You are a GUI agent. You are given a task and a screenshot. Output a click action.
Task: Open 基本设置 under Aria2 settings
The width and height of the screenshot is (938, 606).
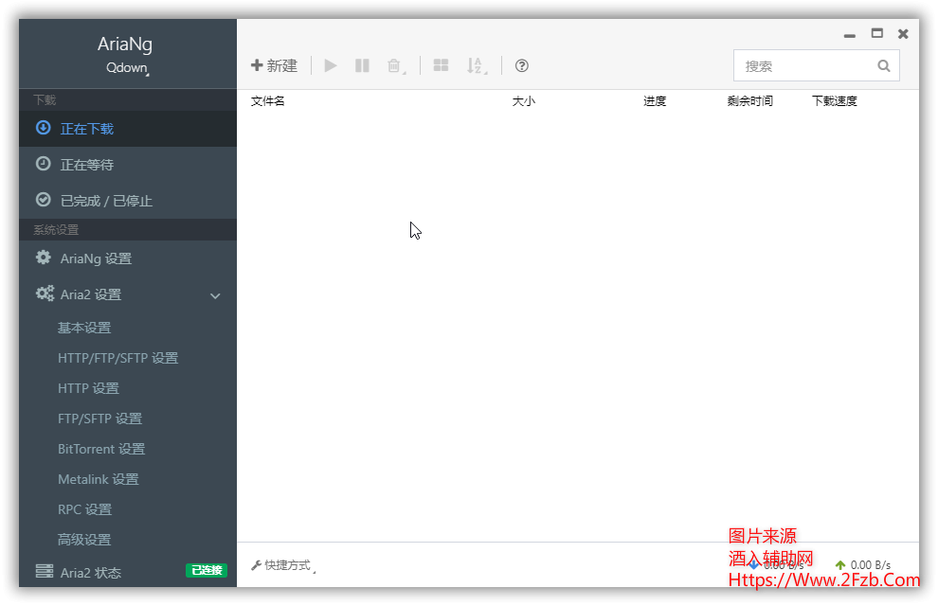pyautogui.click(x=82, y=327)
